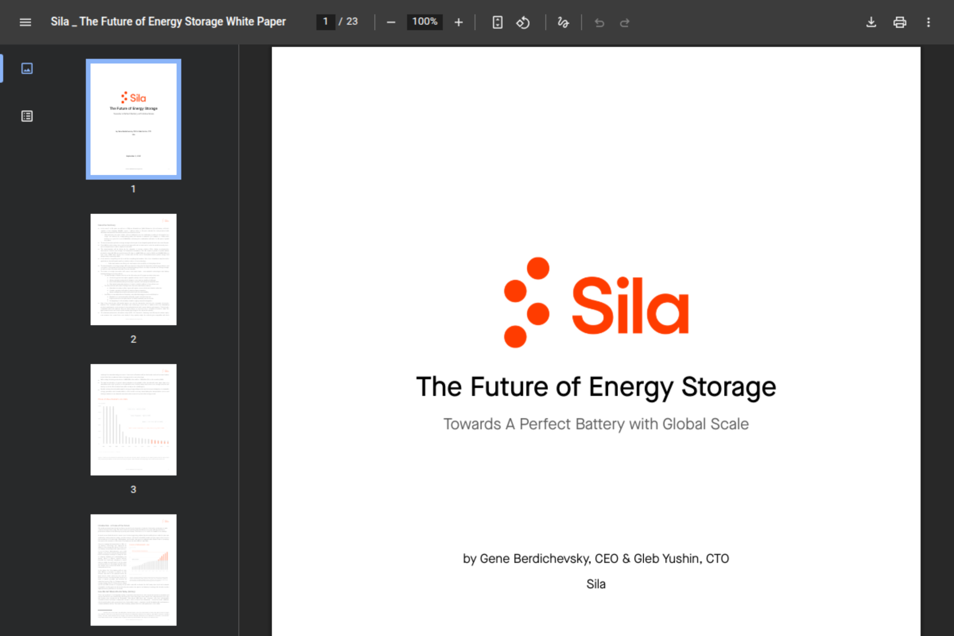The height and width of the screenshot is (636, 954).
Task: Jump to page 3 thumbnail
Action: [134, 419]
